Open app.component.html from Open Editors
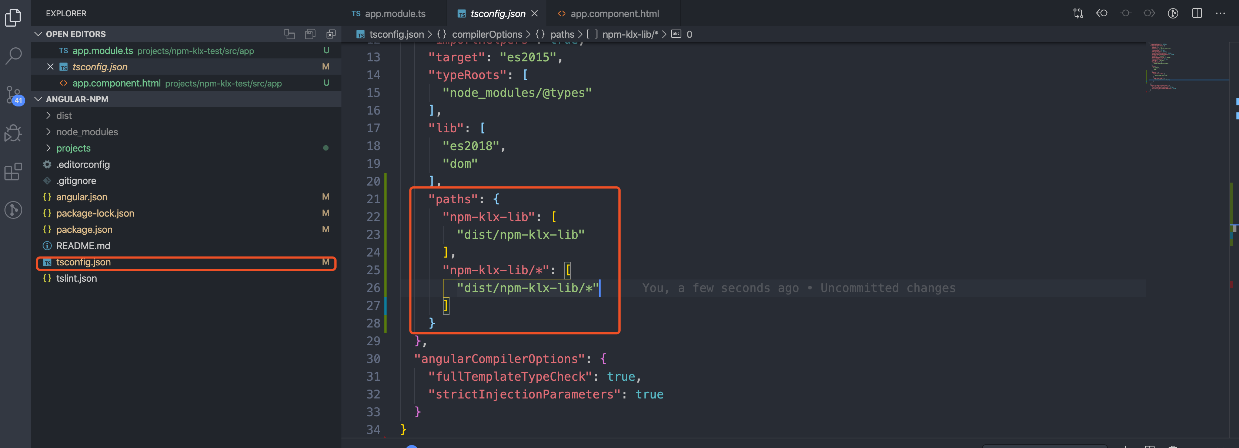Viewport: 1239px width, 448px height. [186, 83]
